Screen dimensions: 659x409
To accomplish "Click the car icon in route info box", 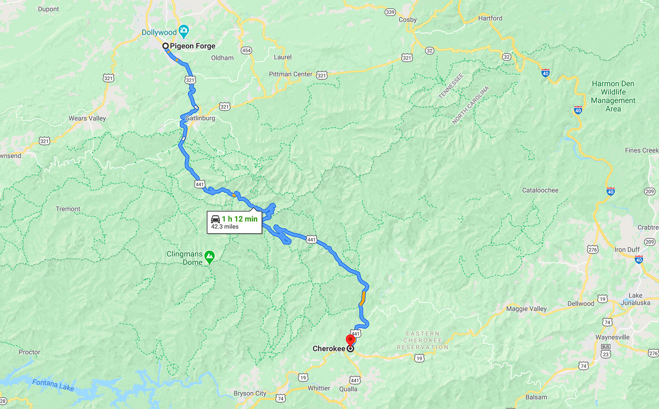I will (x=215, y=219).
